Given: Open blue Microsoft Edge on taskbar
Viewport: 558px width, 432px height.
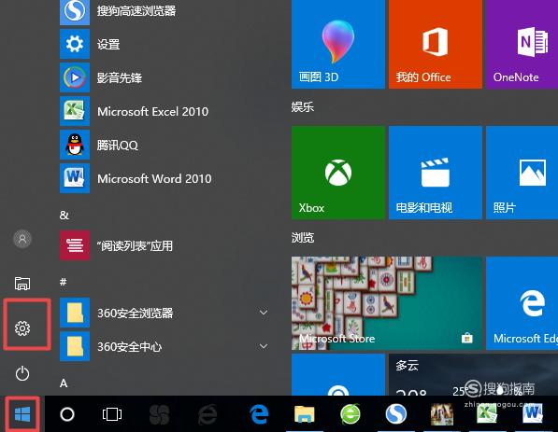Looking at the screenshot, I should tap(259, 414).
